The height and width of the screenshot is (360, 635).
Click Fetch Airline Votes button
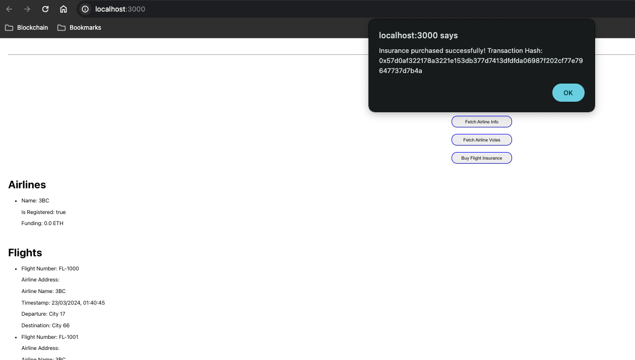[481, 140]
